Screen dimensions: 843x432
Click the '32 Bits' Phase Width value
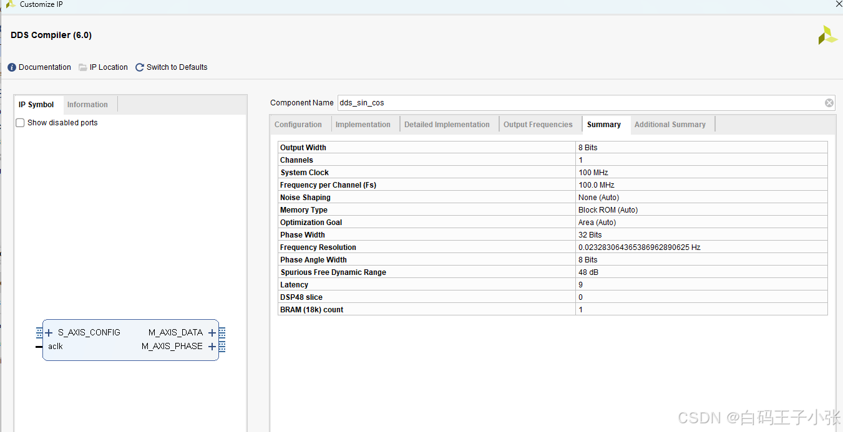click(590, 235)
